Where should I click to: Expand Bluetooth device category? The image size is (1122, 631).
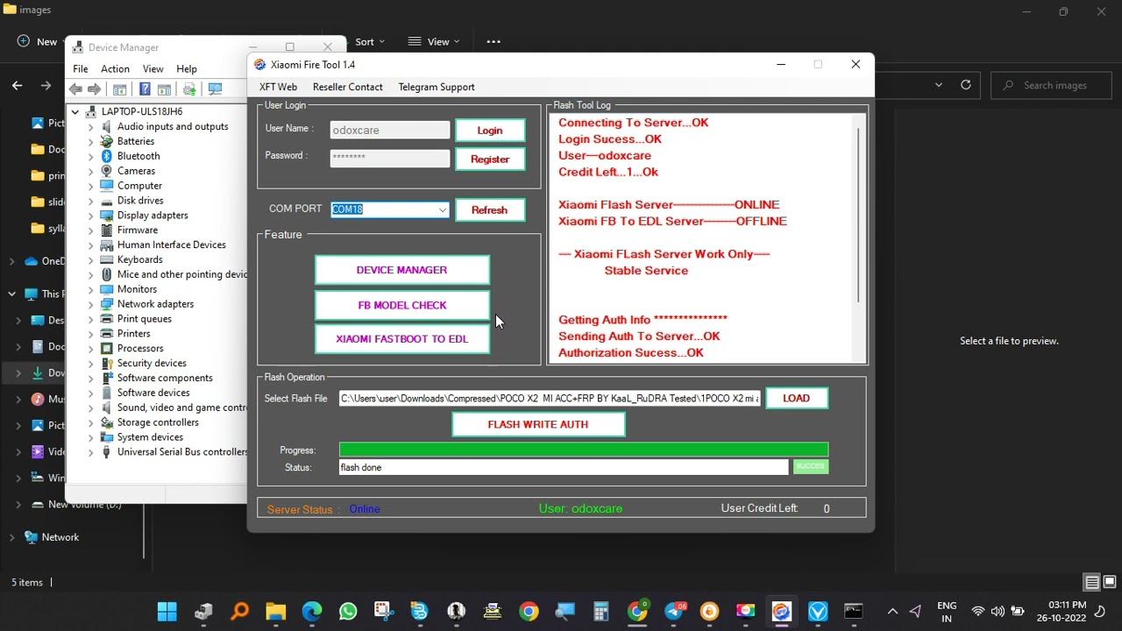pos(90,157)
